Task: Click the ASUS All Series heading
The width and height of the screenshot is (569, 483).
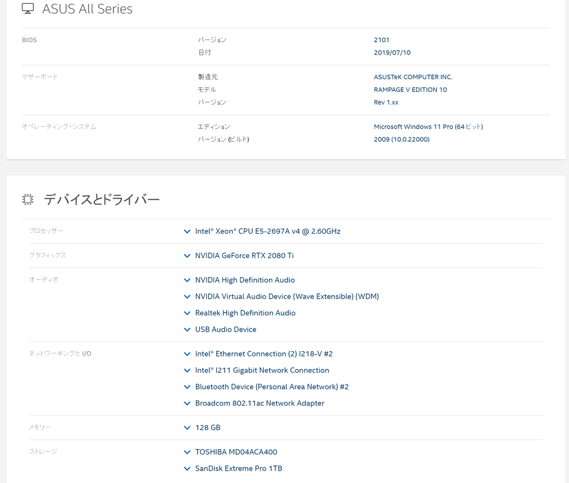Action: tap(87, 9)
